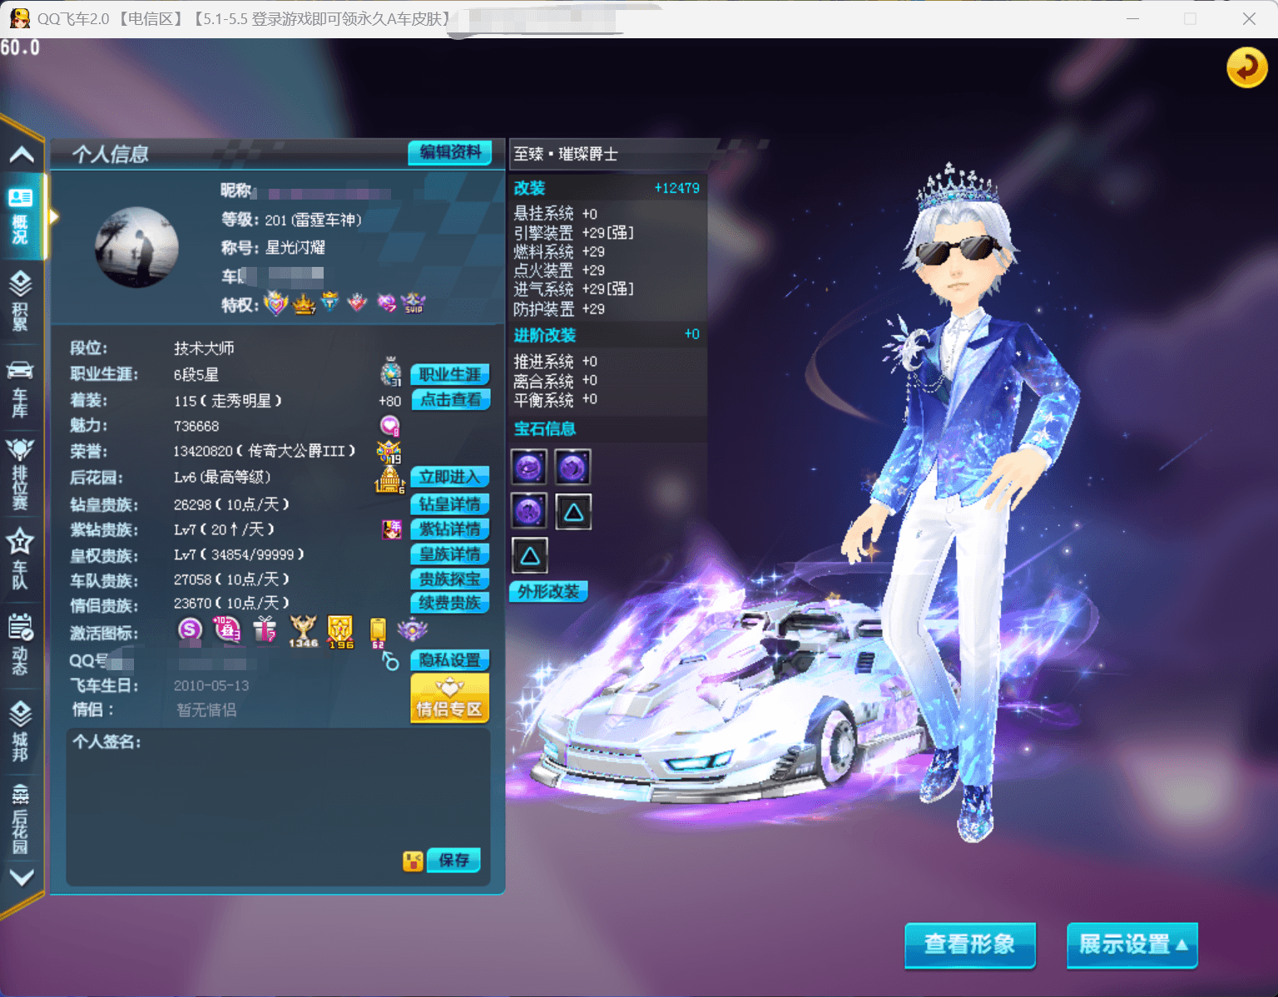Click the 外形改装 button

click(x=548, y=591)
